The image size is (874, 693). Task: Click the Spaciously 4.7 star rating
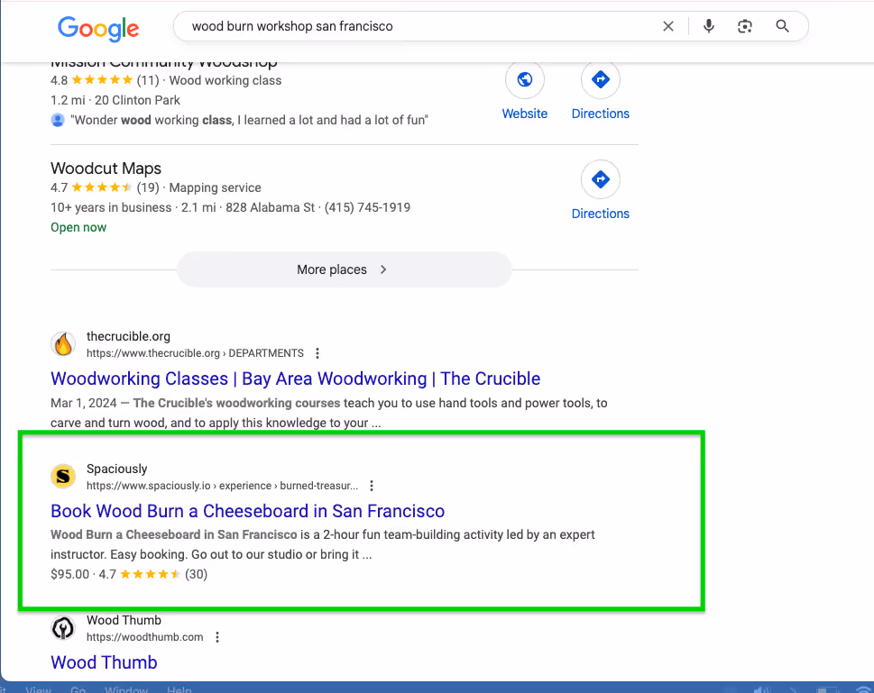click(150, 574)
